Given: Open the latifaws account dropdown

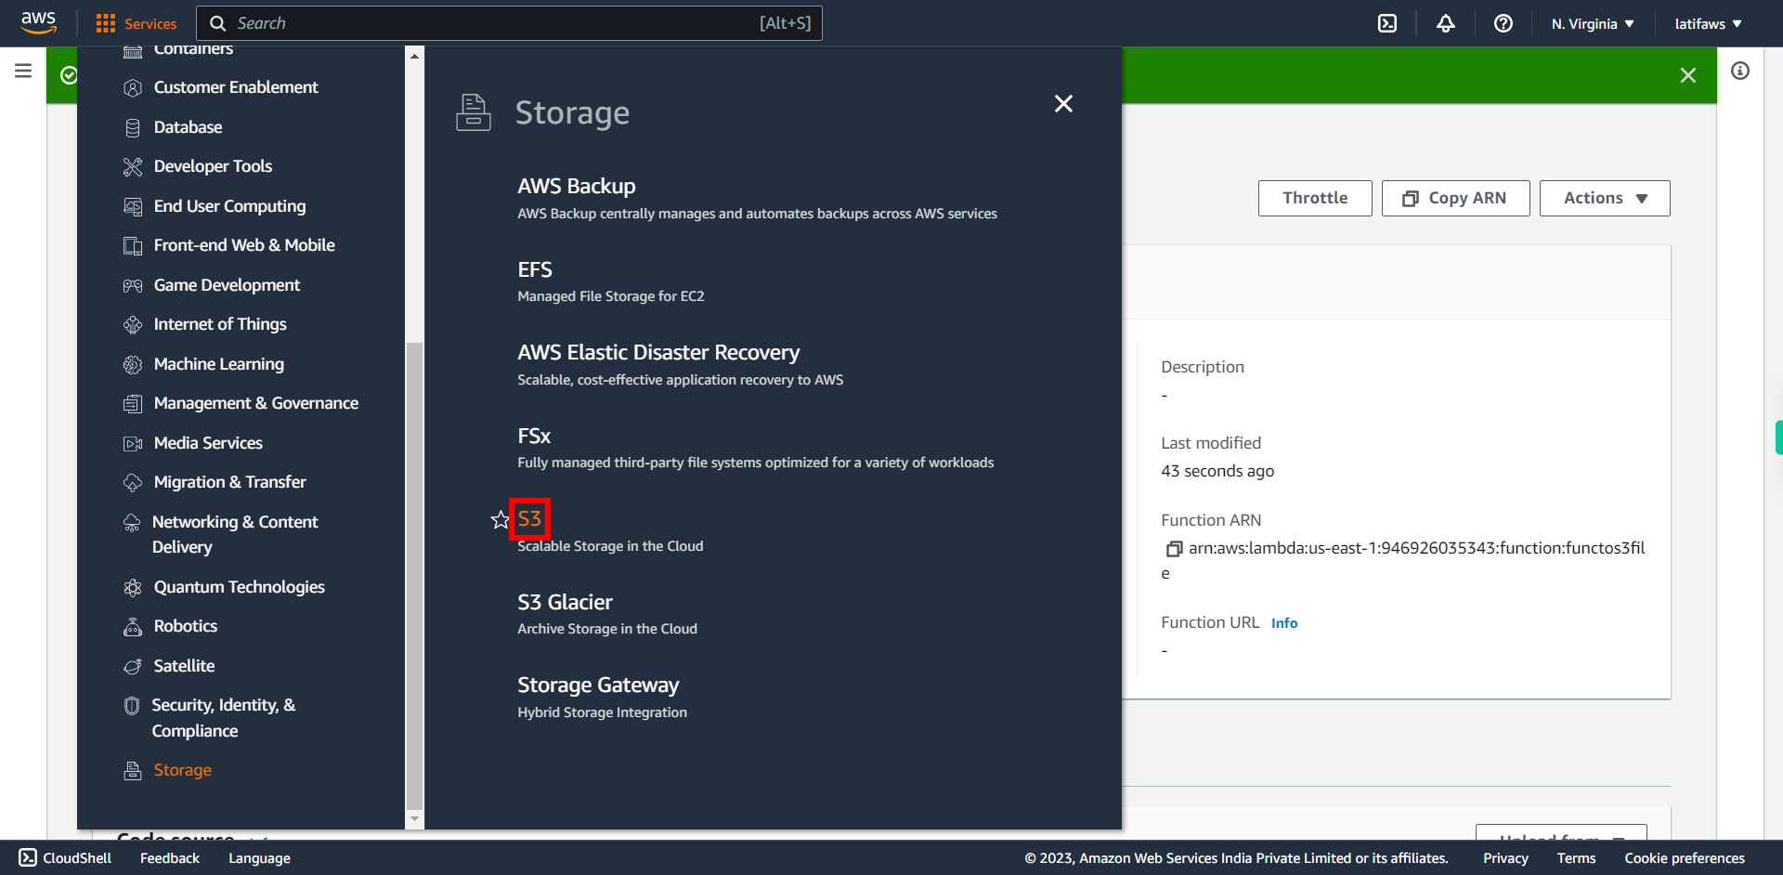Looking at the screenshot, I should click(x=1708, y=23).
